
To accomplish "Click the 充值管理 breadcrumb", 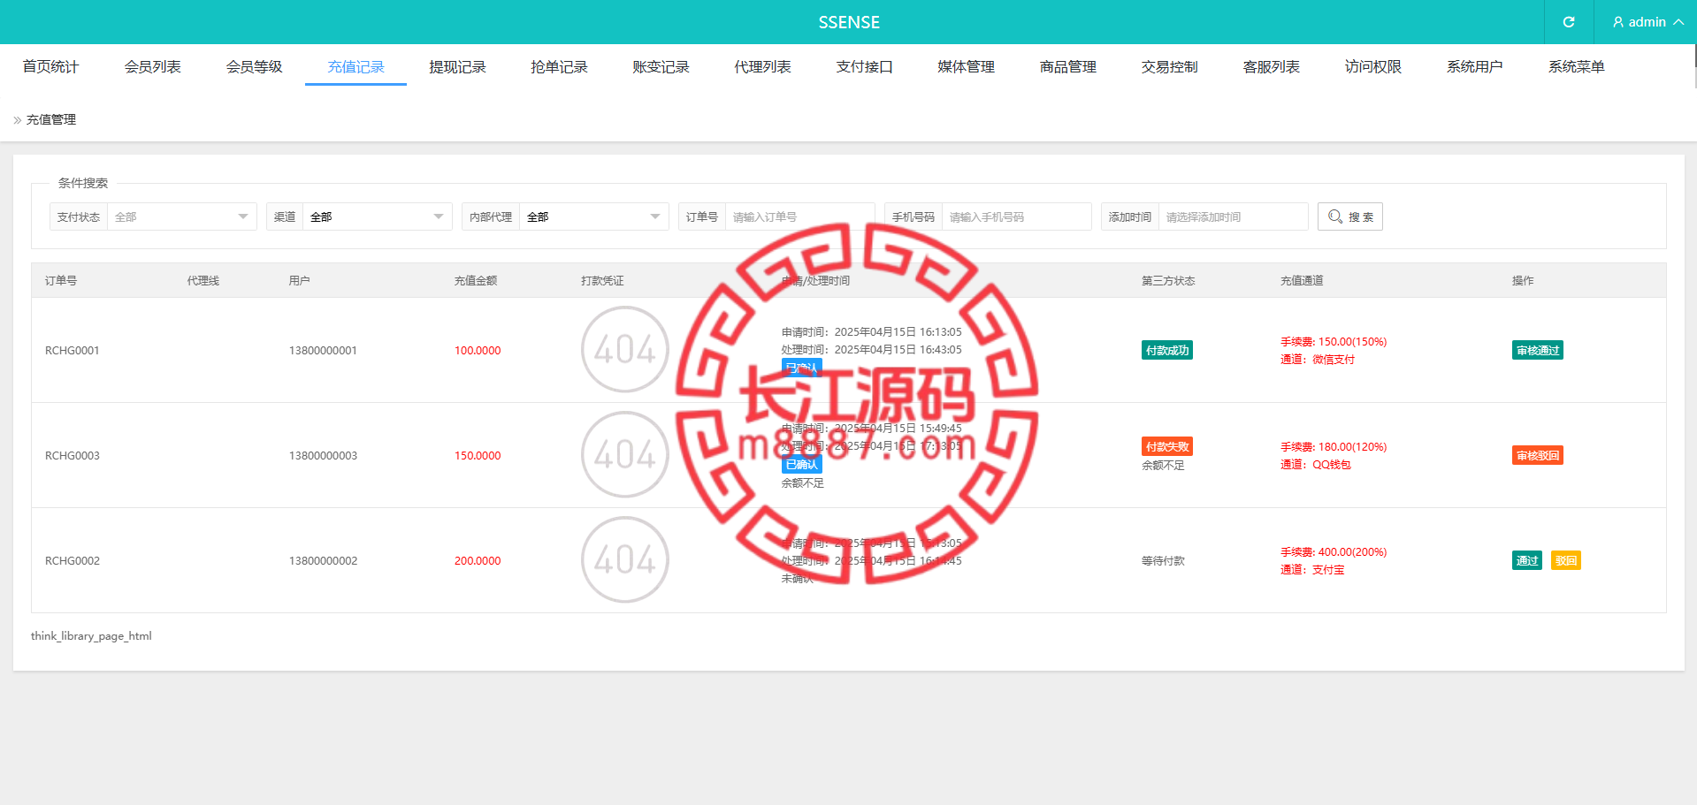I will click(51, 119).
